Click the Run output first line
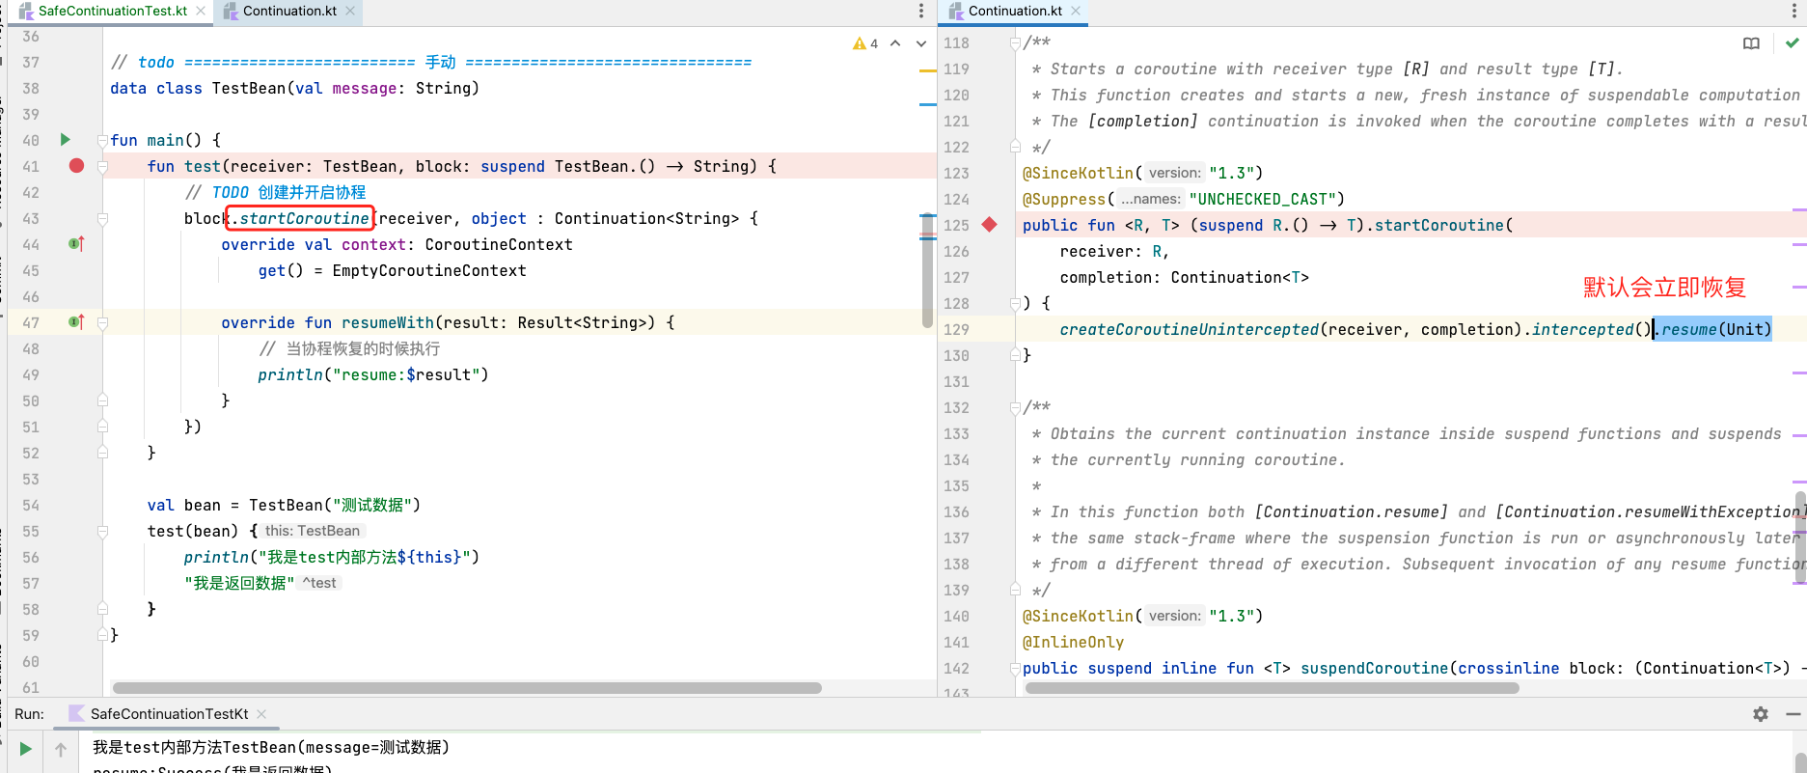Viewport: 1807px width, 773px height. [271, 747]
